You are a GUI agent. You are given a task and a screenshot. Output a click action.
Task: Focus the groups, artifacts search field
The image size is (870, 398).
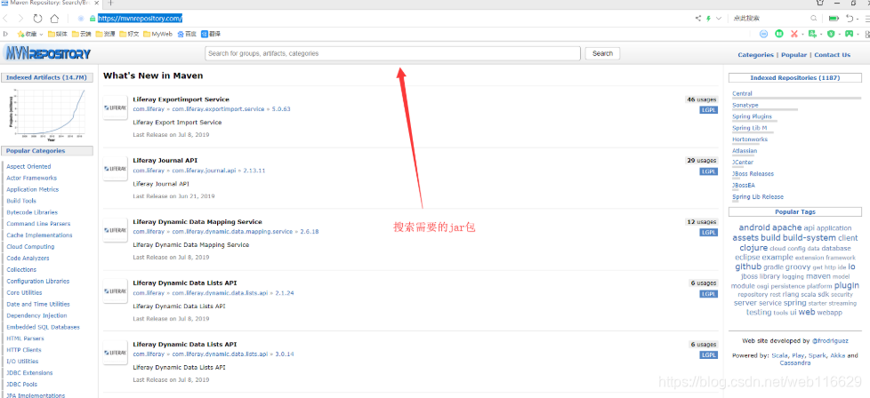[x=393, y=54]
